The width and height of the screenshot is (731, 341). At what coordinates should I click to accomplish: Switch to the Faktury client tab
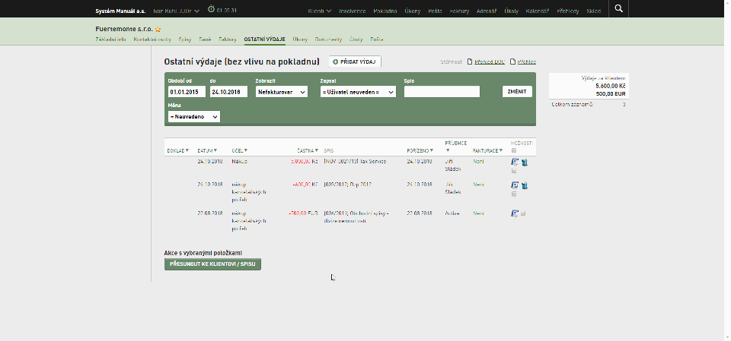coord(228,39)
